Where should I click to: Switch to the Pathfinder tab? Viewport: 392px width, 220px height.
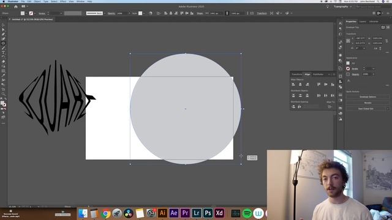318,75
